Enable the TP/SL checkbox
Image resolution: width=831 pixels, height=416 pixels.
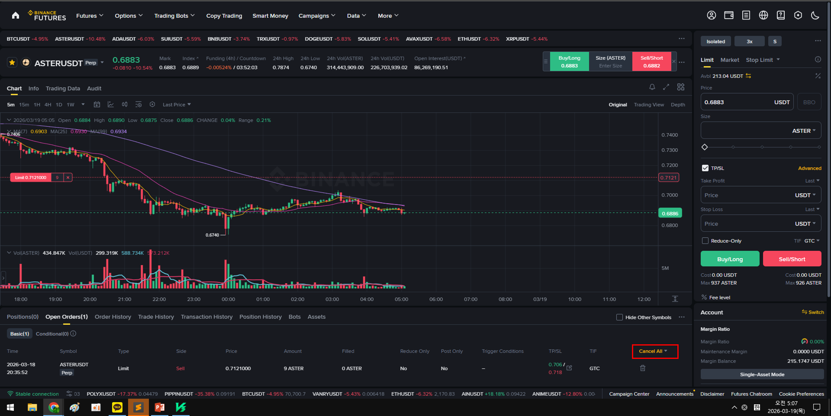[x=705, y=168]
